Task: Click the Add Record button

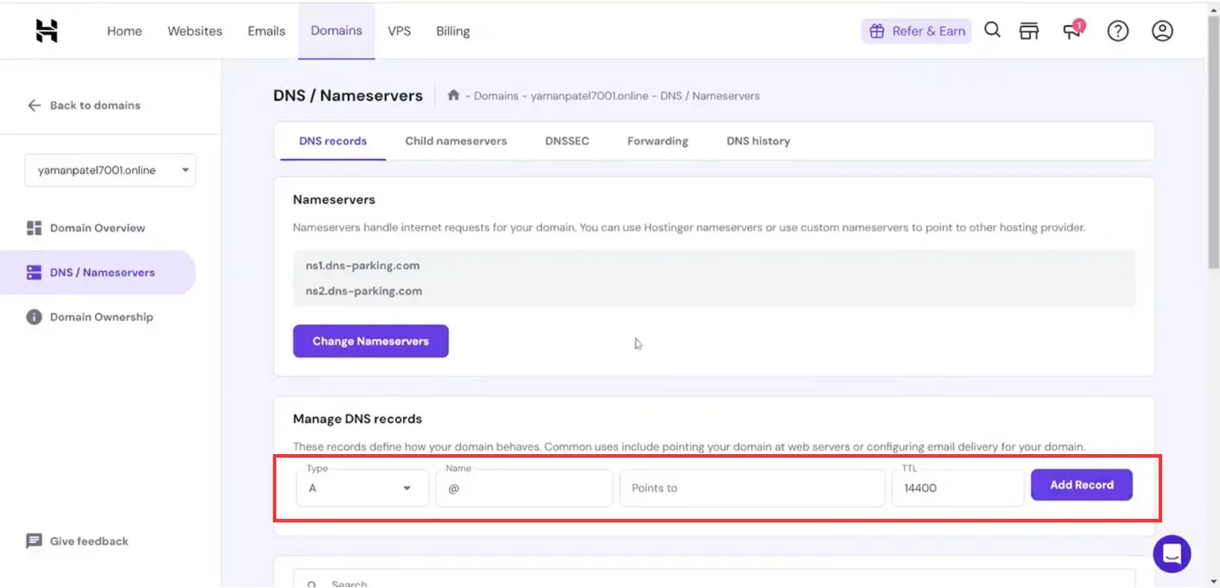Action: point(1082,485)
